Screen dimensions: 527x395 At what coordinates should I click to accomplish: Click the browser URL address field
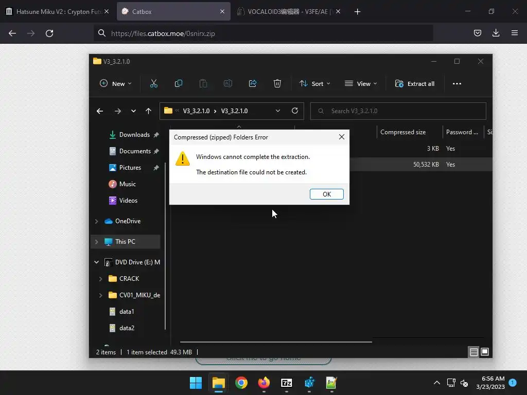coord(263,33)
